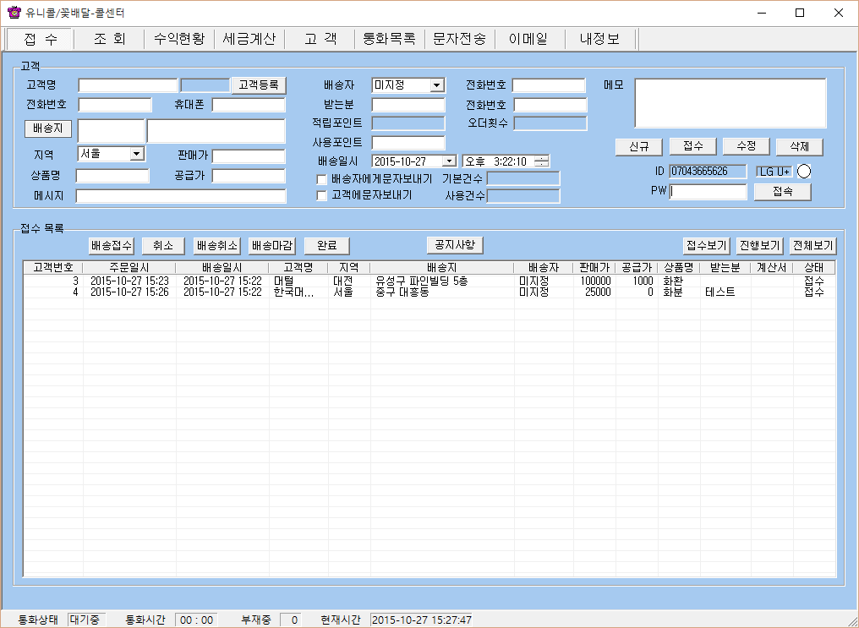Tick the 고객에문자보내기 checkbox
The height and width of the screenshot is (628, 859).
(321, 195)
